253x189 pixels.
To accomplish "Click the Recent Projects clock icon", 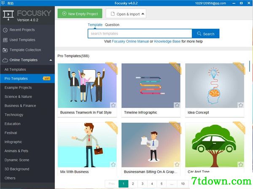I will 5,30.
